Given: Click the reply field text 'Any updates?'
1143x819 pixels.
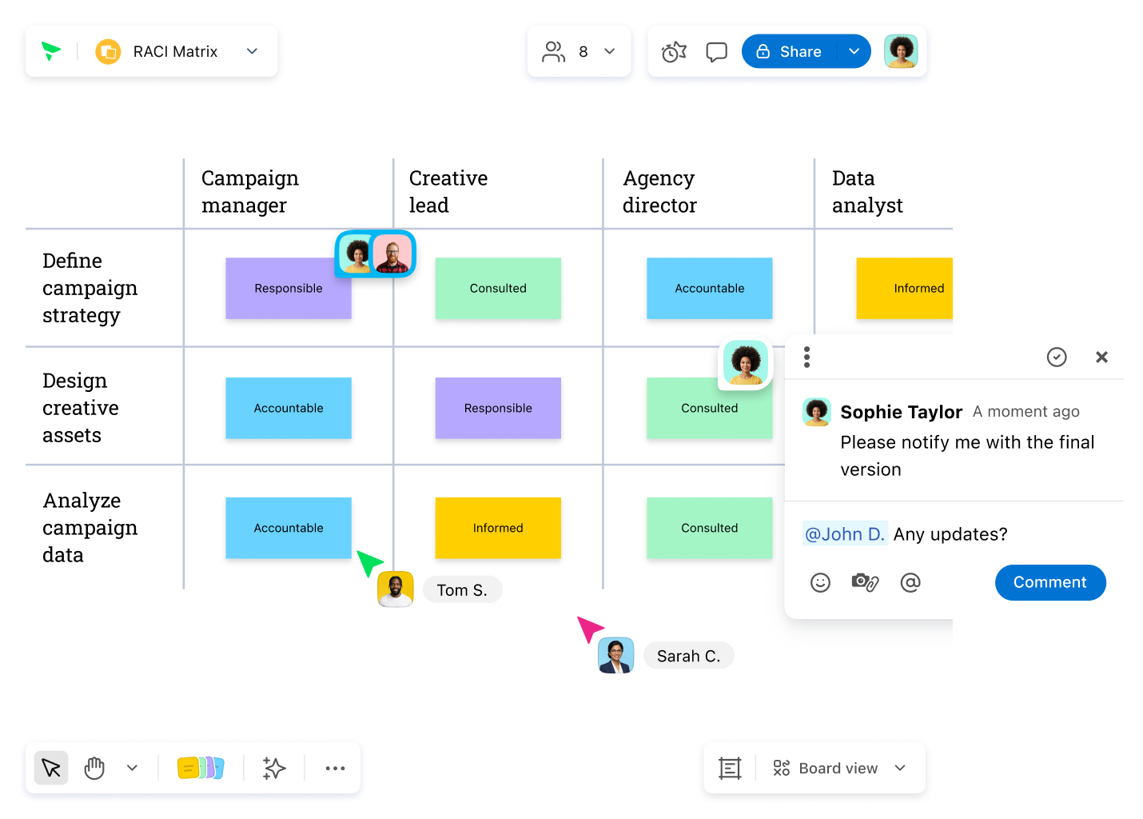Looking at the screenshot, I should pos(950,534).
